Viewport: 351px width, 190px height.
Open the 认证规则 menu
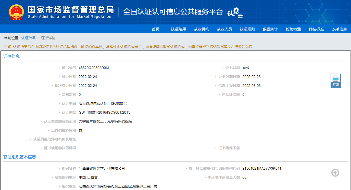247,29
